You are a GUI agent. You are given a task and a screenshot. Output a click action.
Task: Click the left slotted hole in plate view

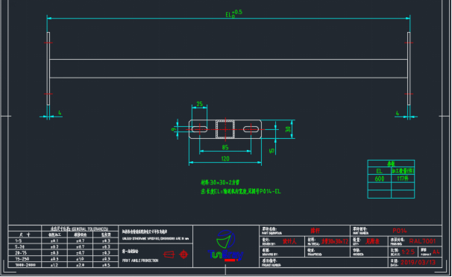(199, 129)
